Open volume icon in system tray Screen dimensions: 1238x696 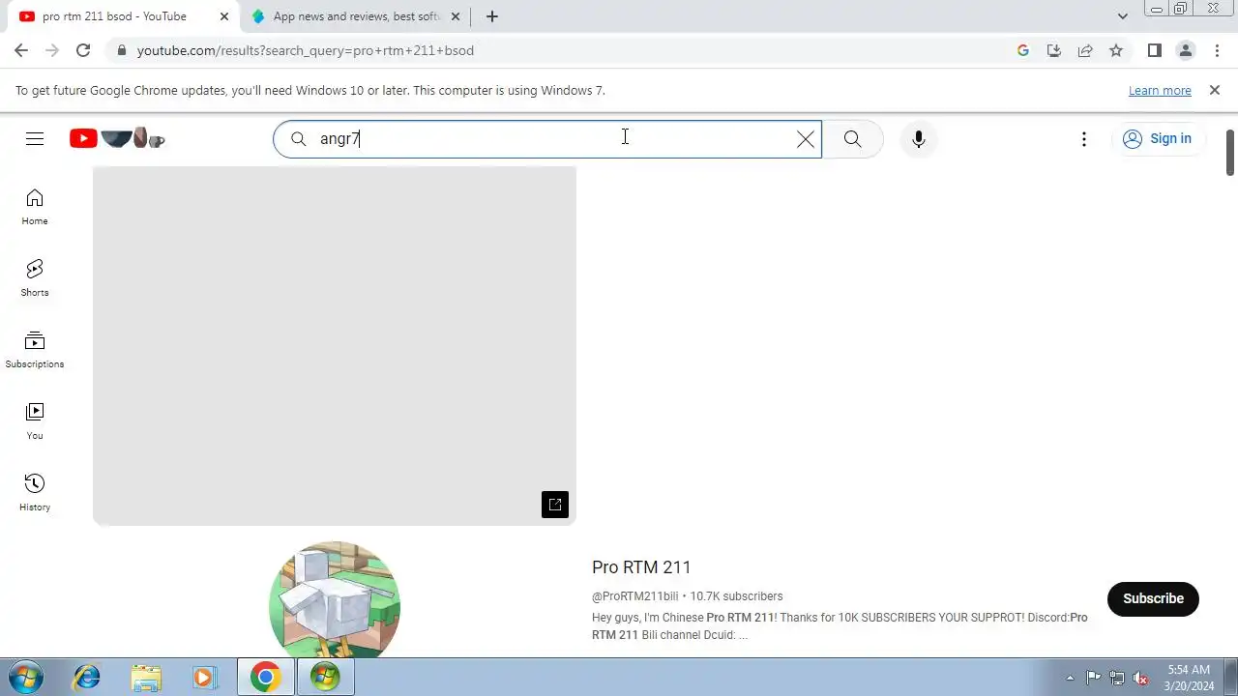[x=1140, y=678]
